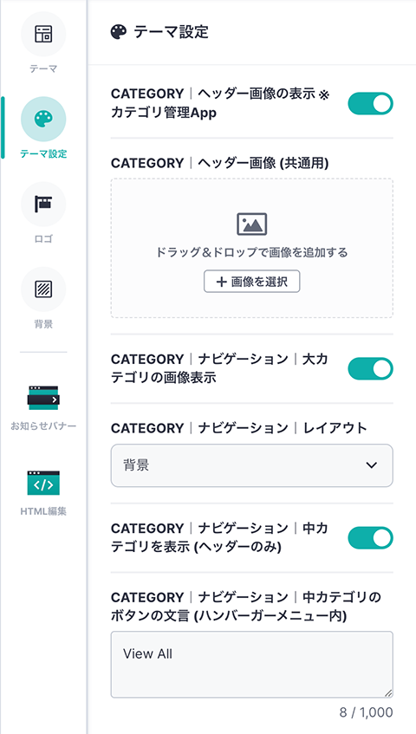Open the お知らせバナー icon
The image size is (416, 734).
pos(43,398)
